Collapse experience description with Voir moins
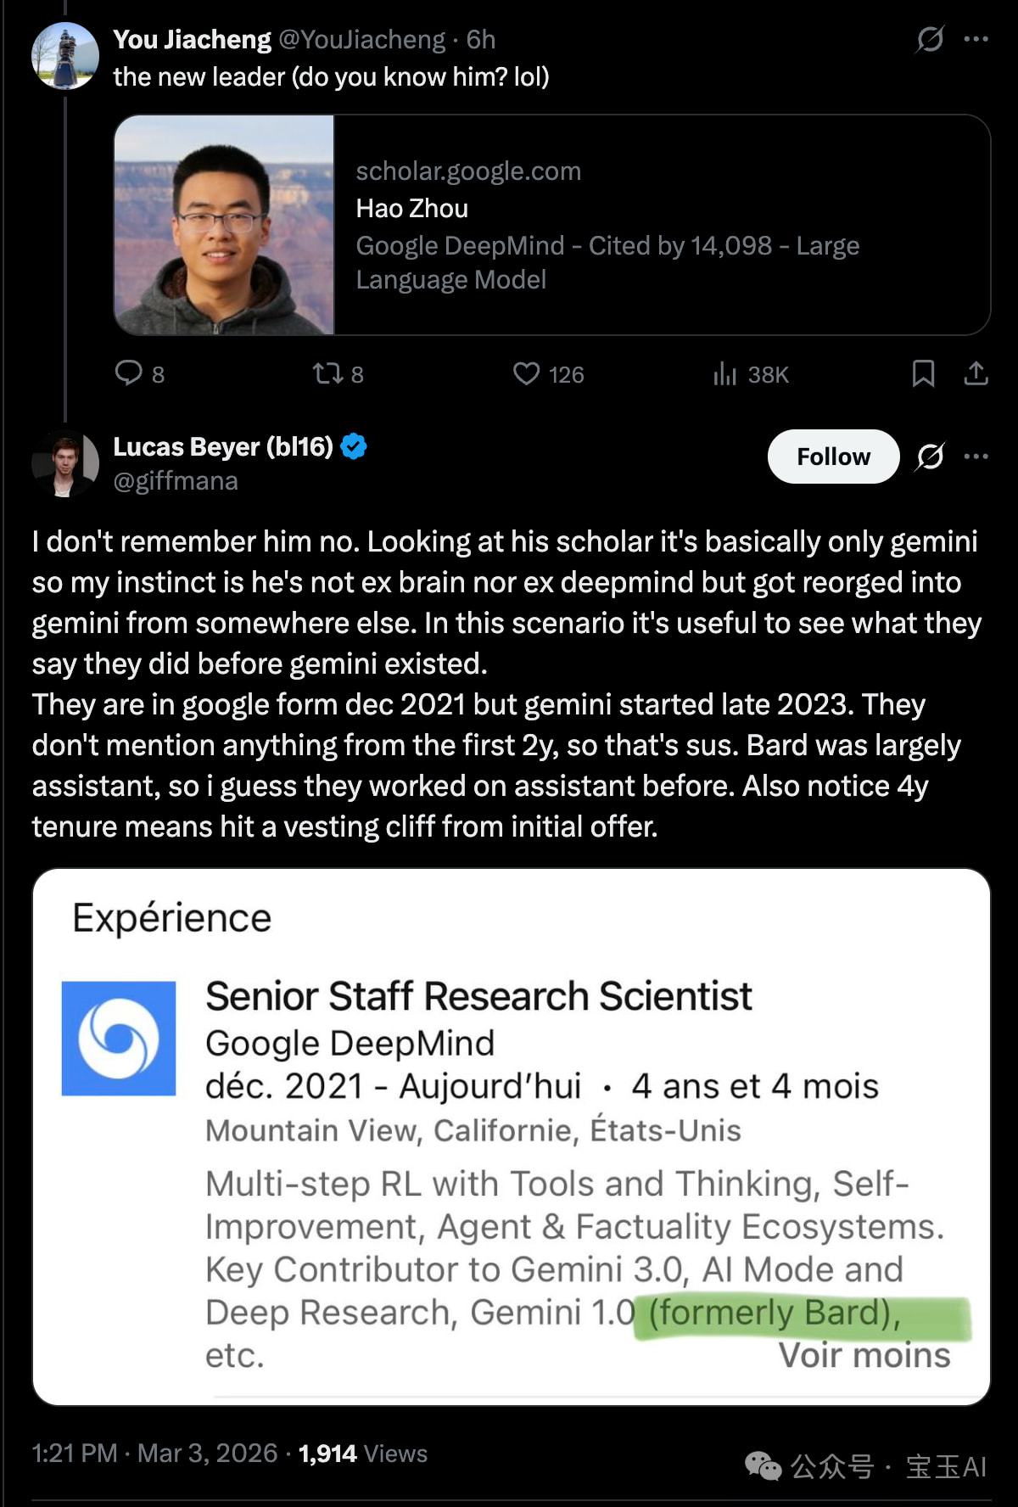The width and height of the screenshot is (1018, 1507). [864, 1356]
